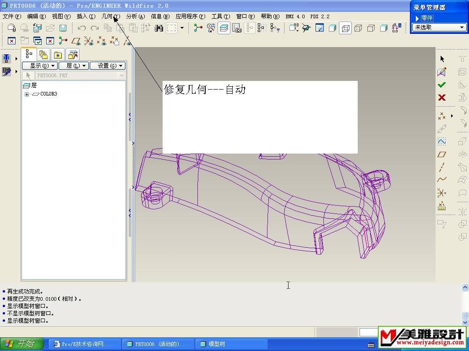Click the Layers stack toolbar icon
Viewport: 469px width, 351px height.
tap(224, 28)
